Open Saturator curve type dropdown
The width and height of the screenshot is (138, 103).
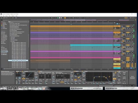(x=30, y=79)
